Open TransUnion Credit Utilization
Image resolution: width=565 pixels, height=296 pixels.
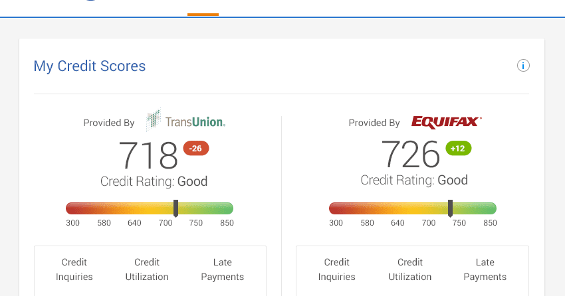(x=147, y=269)
